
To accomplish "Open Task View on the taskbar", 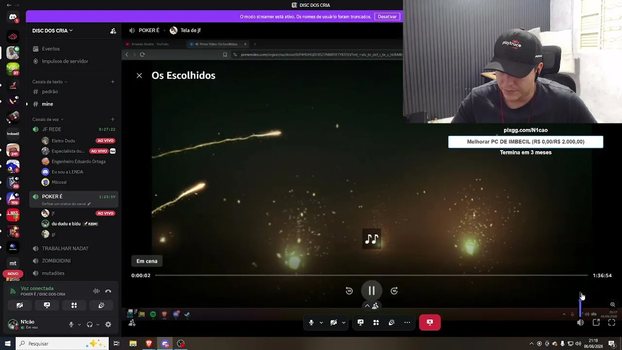I will [117, 344].
